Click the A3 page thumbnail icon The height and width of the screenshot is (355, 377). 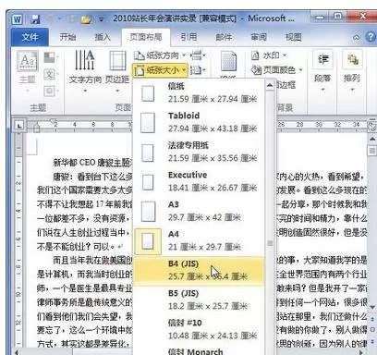[x=148, y=212]
